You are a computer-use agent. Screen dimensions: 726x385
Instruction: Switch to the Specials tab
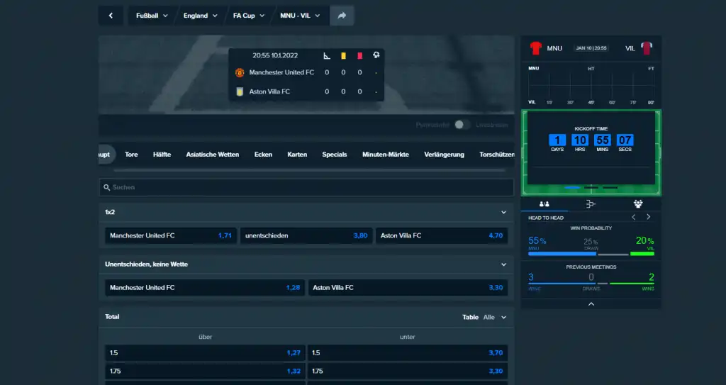pos(335,155)
